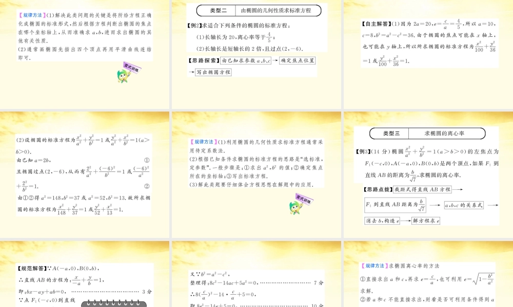Open the slide starting 又∵b²=a²−c²
Viewport: 513px width, 307px height.
pos(256,274)
